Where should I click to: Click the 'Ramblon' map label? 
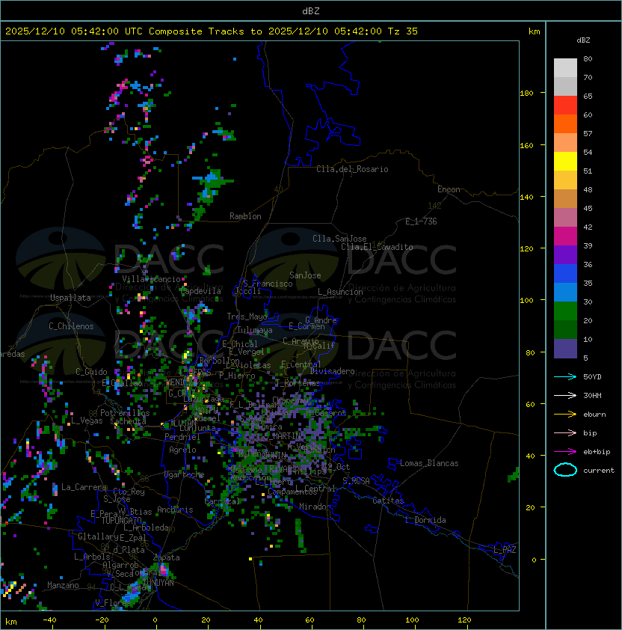245,216
